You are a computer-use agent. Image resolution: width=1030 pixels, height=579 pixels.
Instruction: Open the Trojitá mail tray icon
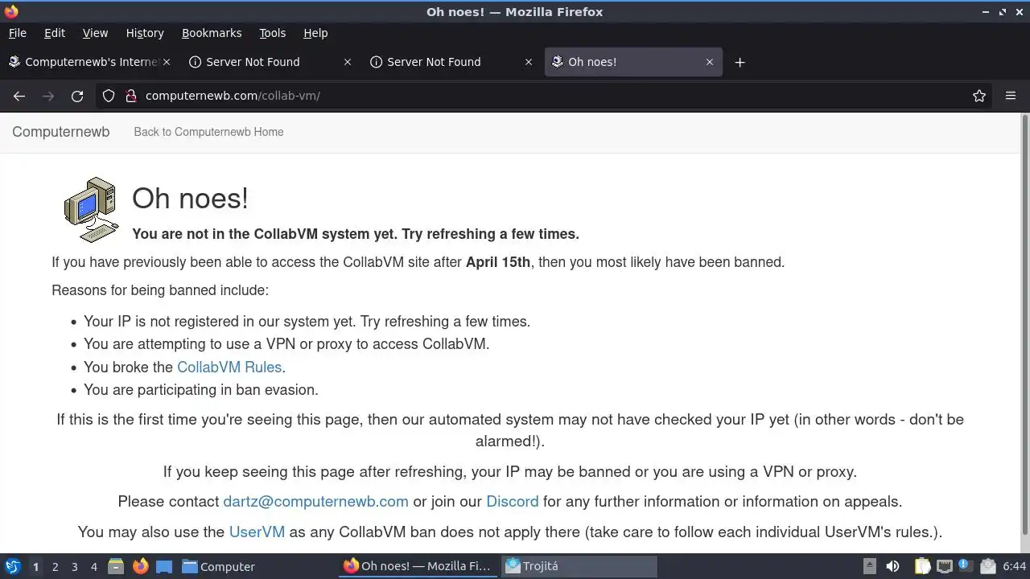988,567
